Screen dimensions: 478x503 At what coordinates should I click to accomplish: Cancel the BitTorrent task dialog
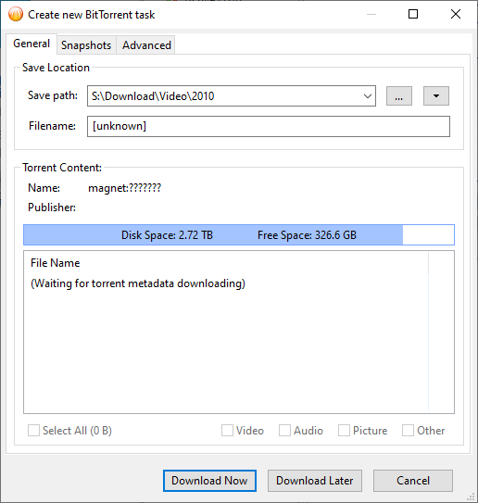[413, 481]
